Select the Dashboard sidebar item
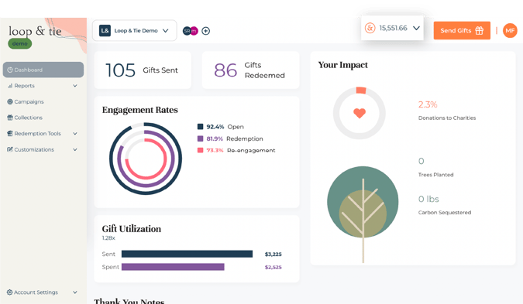Viewport: 523px width, 304px height. click(x=43, y=70)
